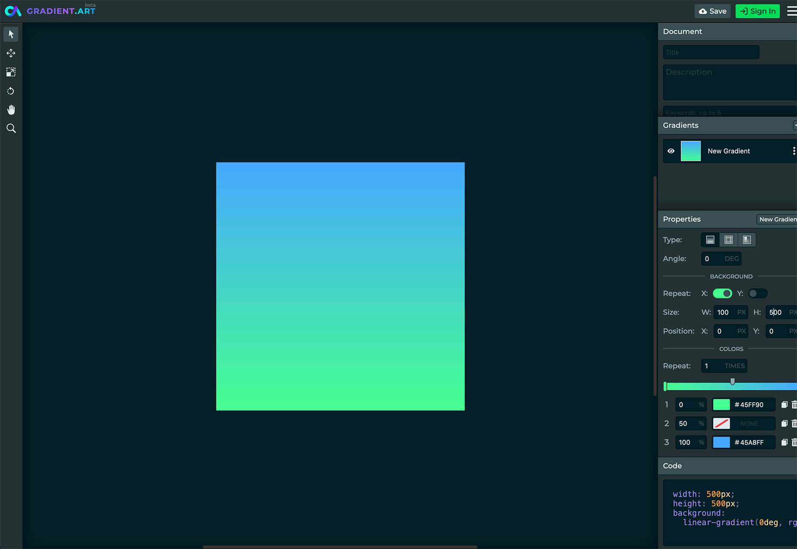Click the Size height field
Screen dimensions: 797x549
coord(781,312)
